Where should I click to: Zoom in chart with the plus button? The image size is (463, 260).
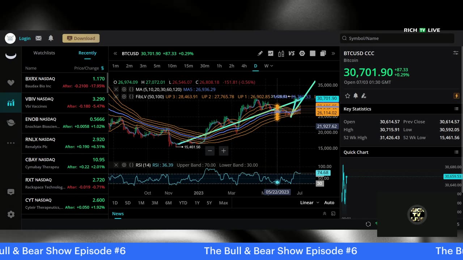[x=224, y=151]
